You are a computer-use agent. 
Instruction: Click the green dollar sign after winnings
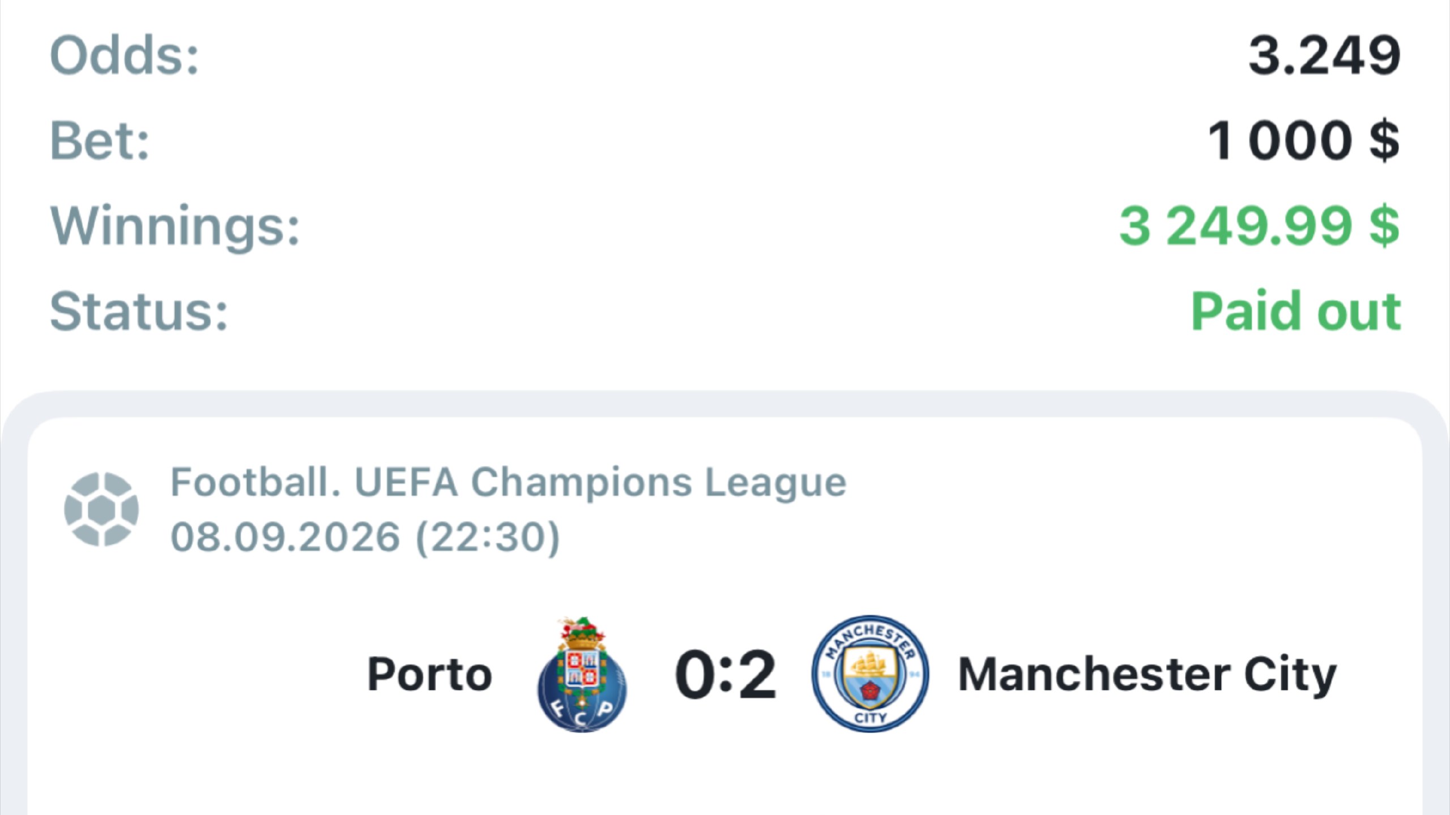point(1385,226)
